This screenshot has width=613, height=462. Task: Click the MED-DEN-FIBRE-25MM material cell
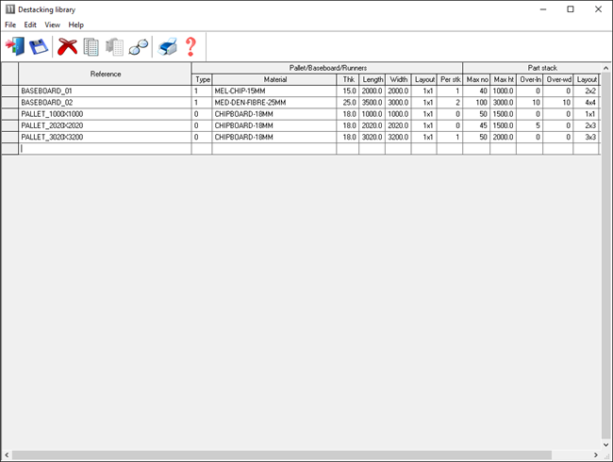(273, 102)
